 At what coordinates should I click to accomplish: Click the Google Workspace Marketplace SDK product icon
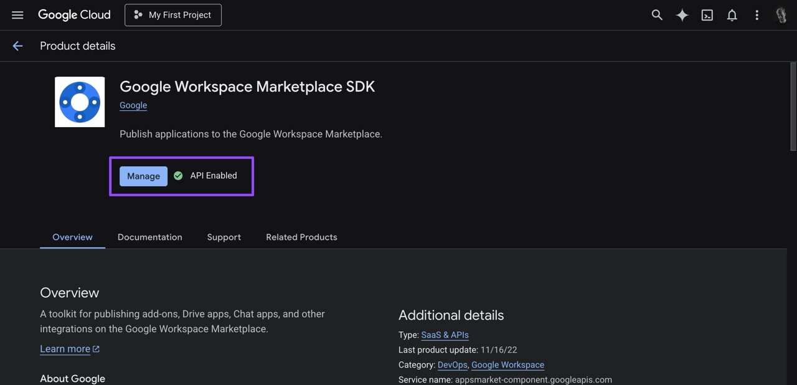(79, 101)
